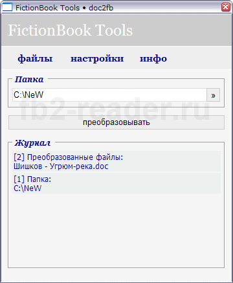Click the folder path input field
Image resolution: width=233 pixels, height=283 pixels.
(109, 95)
